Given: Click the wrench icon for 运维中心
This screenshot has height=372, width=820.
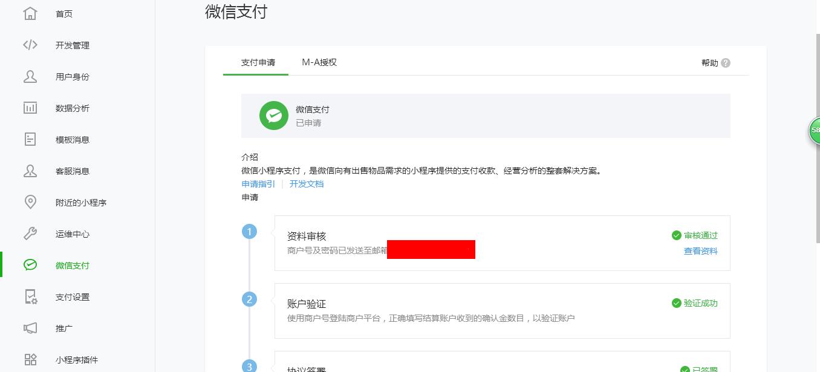Looking at the screenshot, I should tap(30, 233).
